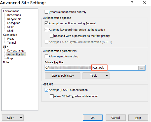Confirm settings with the OK button
This screenshot has height=122, width=151.
pyautogui.click(x=93, y=118)
